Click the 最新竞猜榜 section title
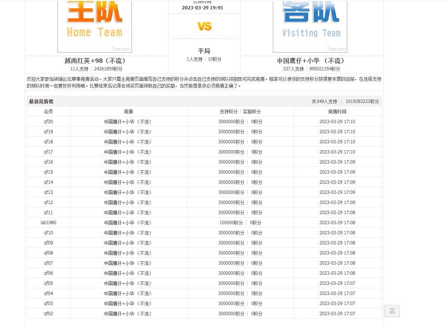This screenshot has height=326, width=447. [x=41, y=101]
